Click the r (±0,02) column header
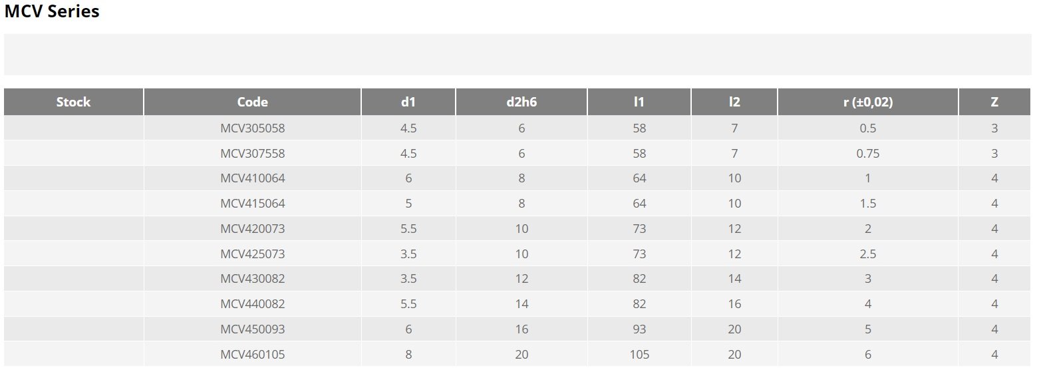1037x372 pixels. tap(867, 102)
